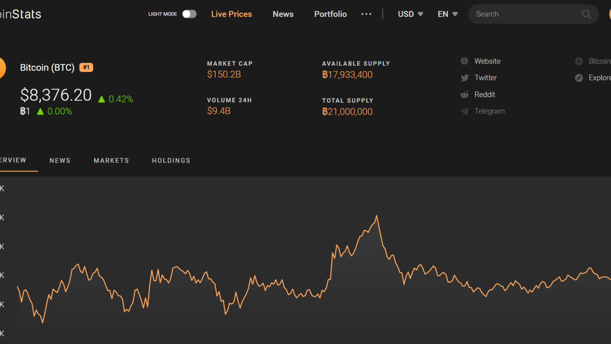The width and height of the screenshot is (611, 344).
Task: Open the Telegram link
Action: [x=489, y=111]
